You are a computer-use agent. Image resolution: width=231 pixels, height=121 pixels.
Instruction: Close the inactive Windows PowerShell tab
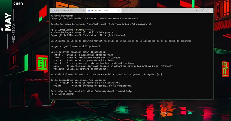[x=83, y=11]
